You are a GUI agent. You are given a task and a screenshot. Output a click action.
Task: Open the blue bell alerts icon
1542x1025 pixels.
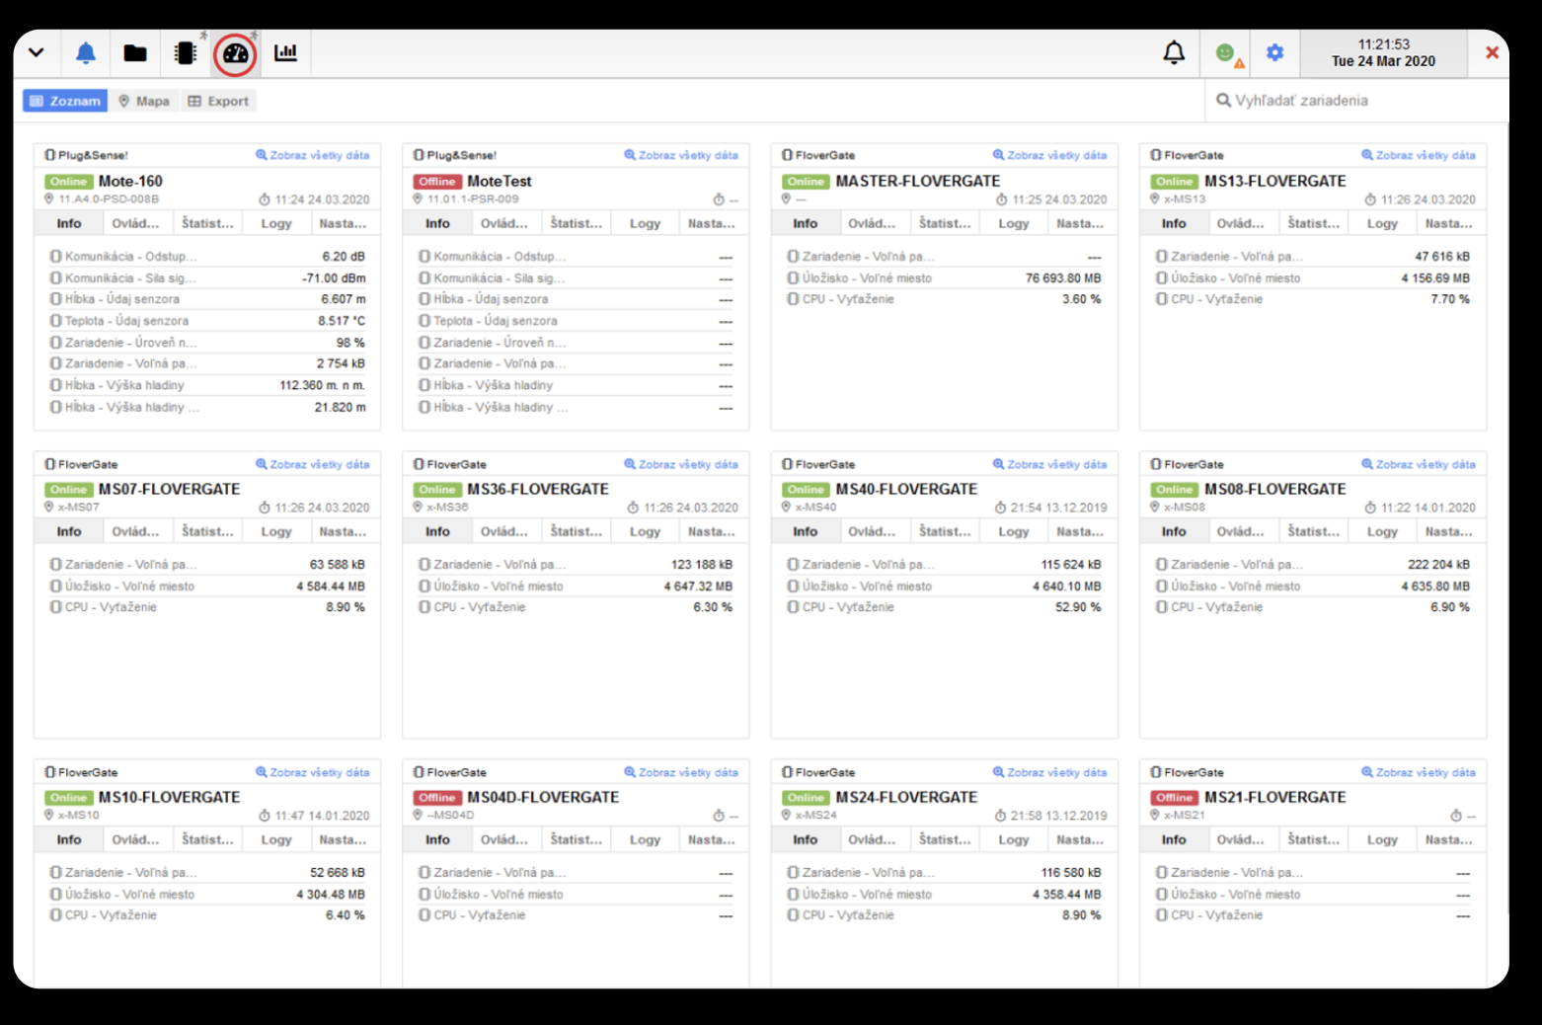point(86,53)
